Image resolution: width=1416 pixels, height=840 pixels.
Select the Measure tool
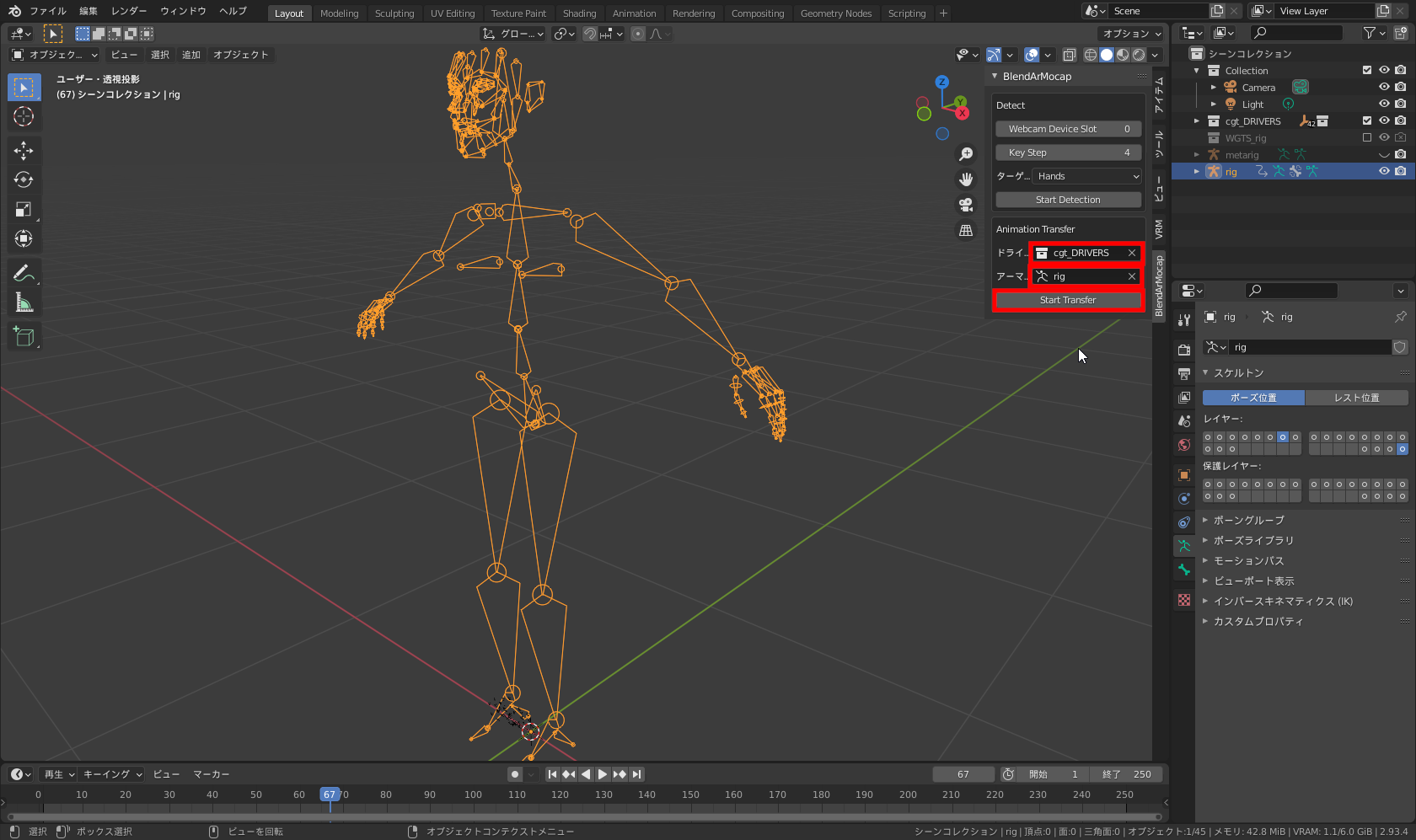[x=24, y=302]
